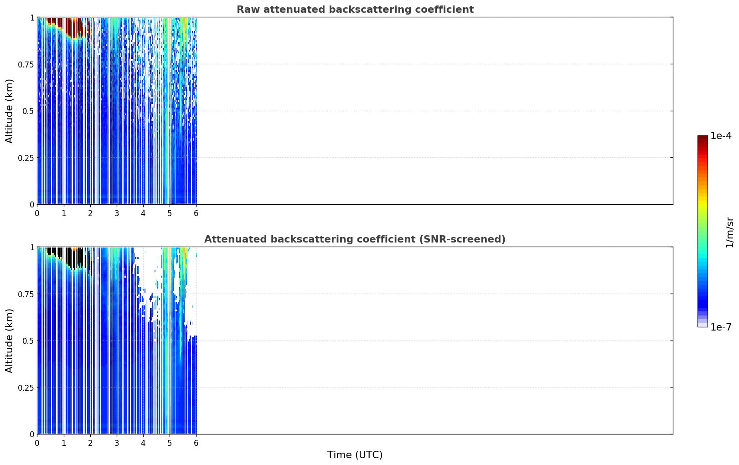
Task: Click time tick "1" below the SNR-screened plot
Action: point(64,443)
